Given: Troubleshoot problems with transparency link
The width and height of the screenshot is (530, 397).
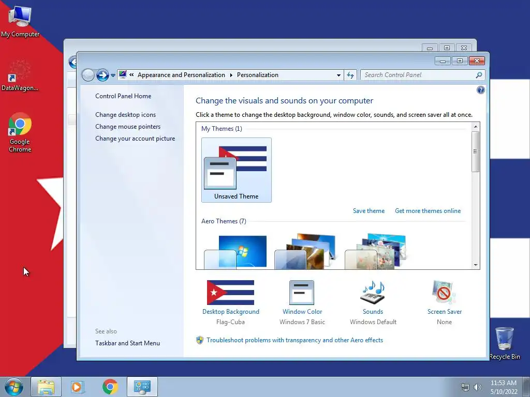Looking at the screenshot, I should tap(295, 340).
